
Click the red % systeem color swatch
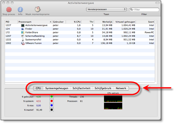tap(52, 101)
